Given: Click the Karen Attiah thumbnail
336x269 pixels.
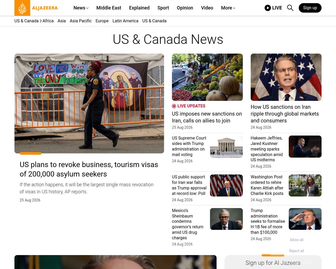Looking at the screenshot, I should coord(305,185).
